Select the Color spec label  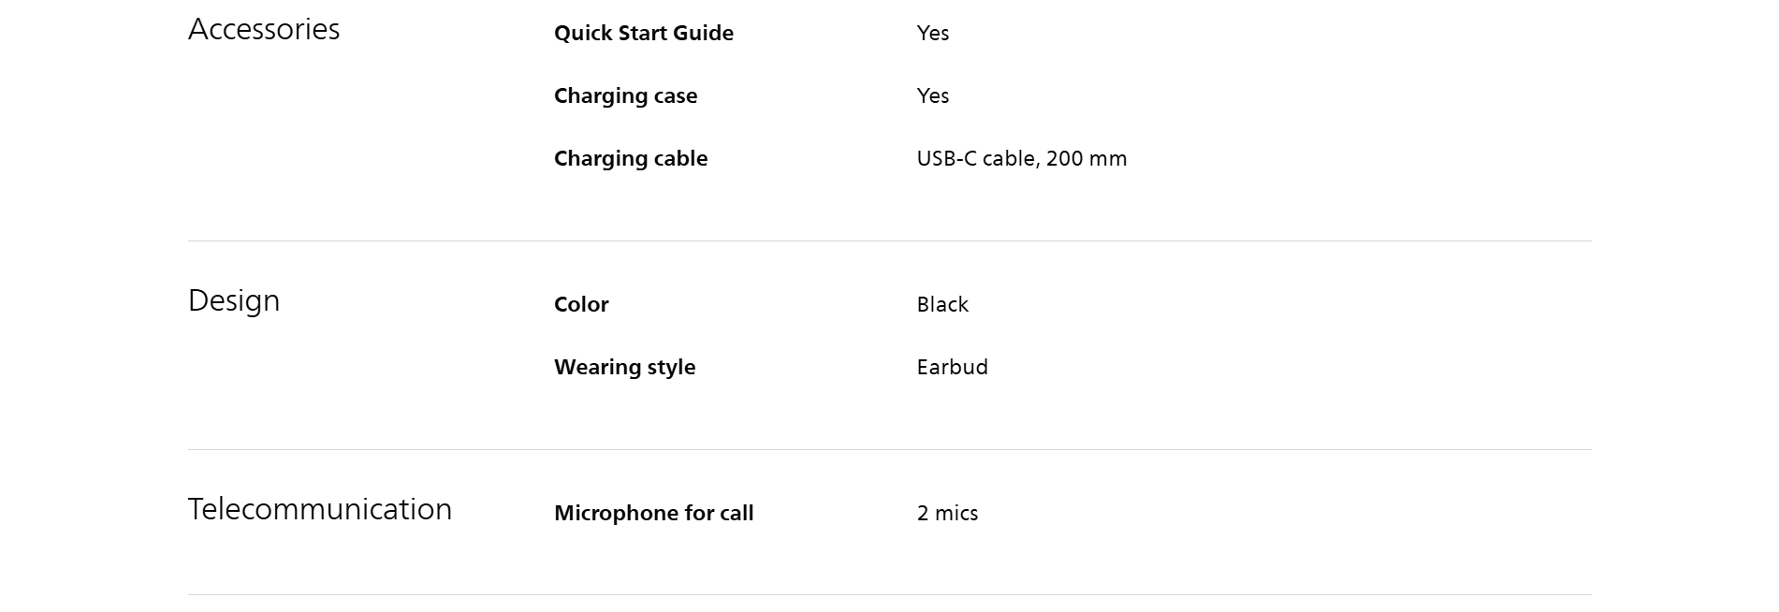580,305
